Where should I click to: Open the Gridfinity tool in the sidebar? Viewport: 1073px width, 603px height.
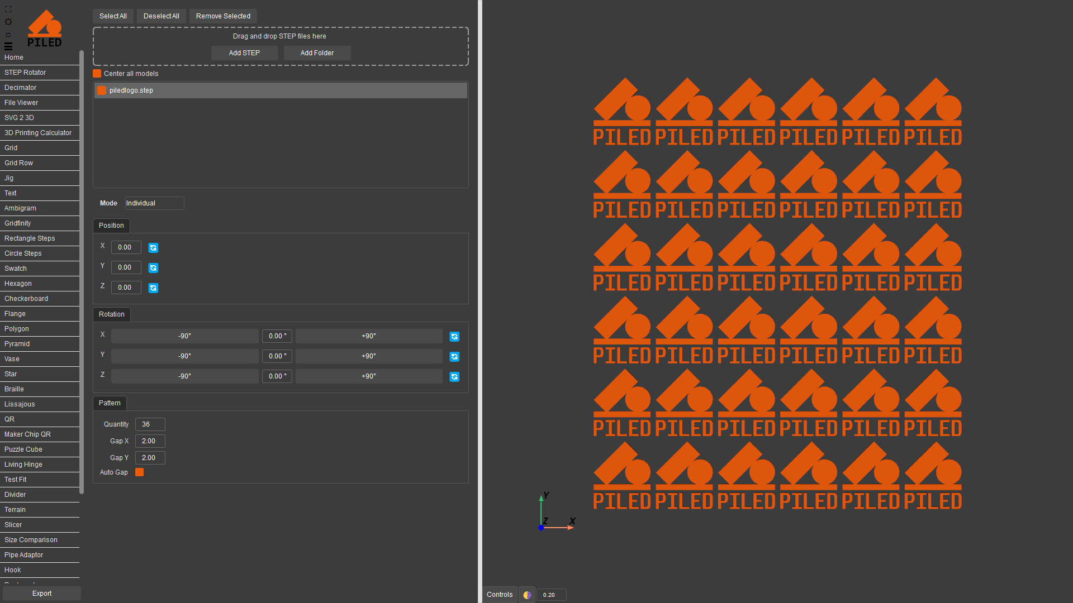18,223
